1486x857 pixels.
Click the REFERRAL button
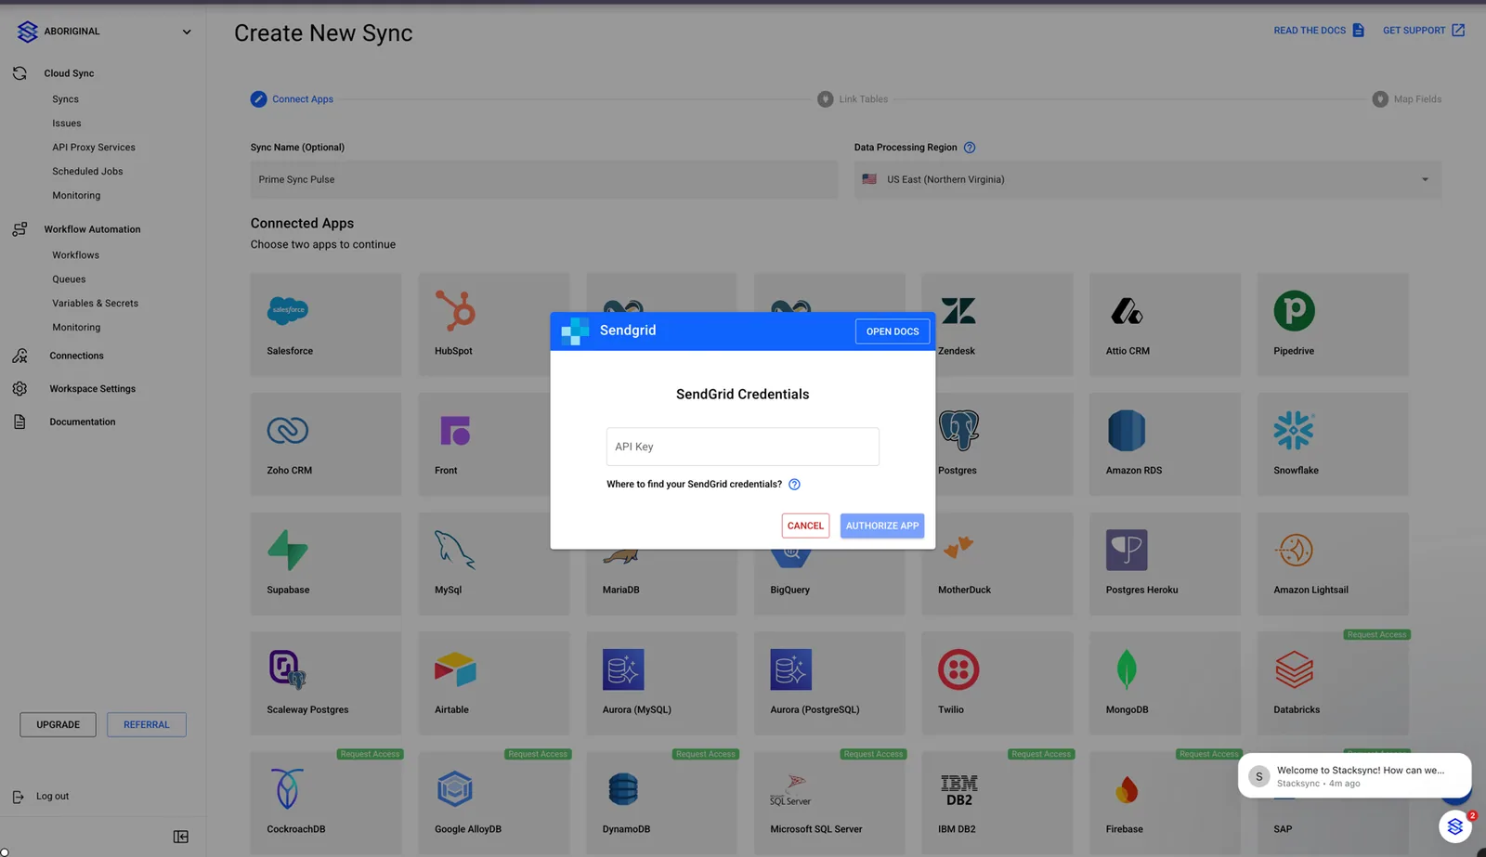[x=147, y=724]
